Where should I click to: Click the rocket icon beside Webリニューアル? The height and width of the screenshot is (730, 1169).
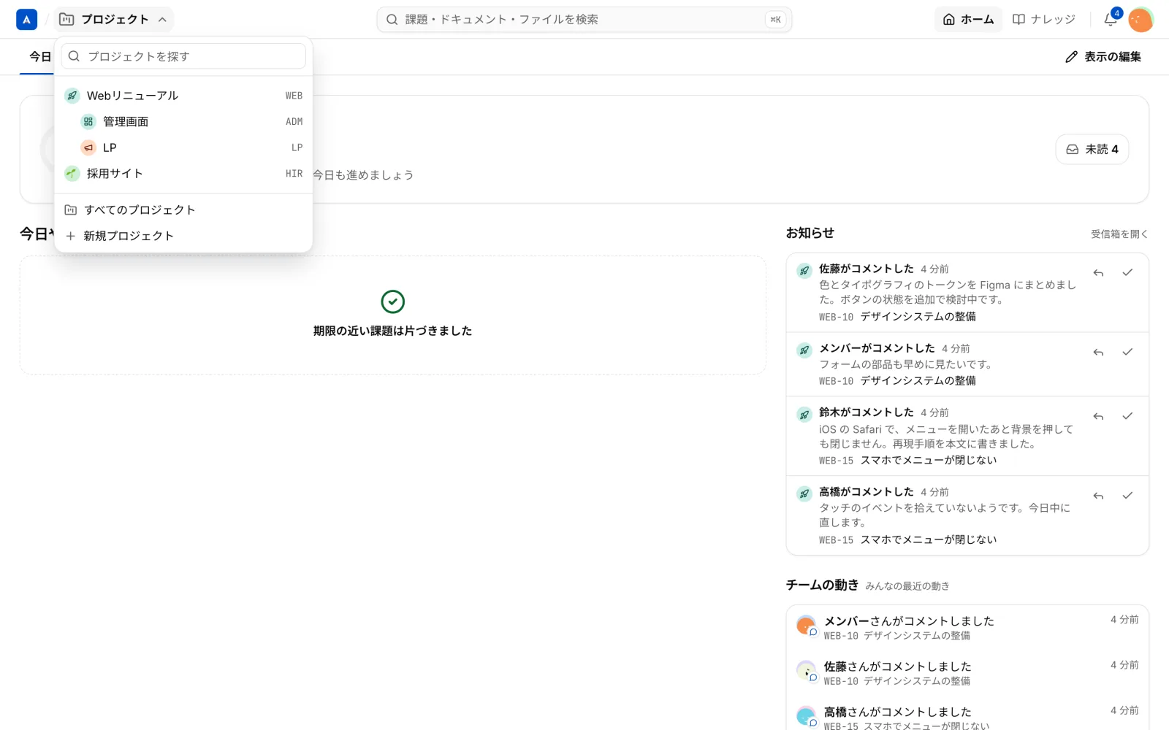[x=72, y=96]
